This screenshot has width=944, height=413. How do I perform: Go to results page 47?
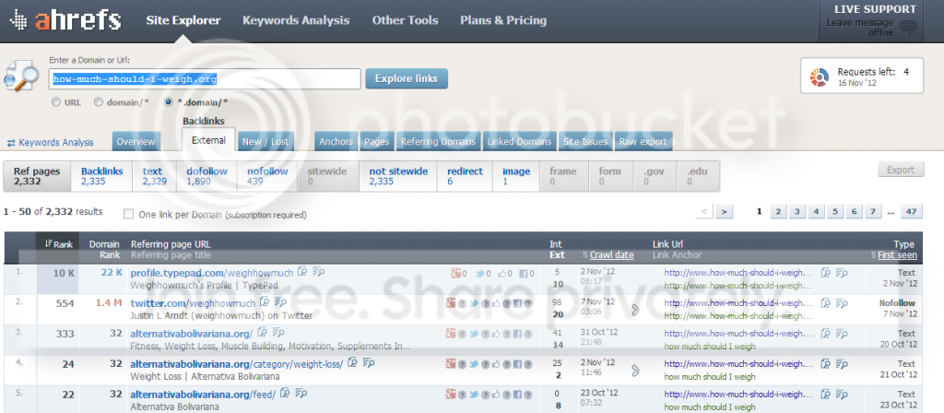[x=912, y=211]
